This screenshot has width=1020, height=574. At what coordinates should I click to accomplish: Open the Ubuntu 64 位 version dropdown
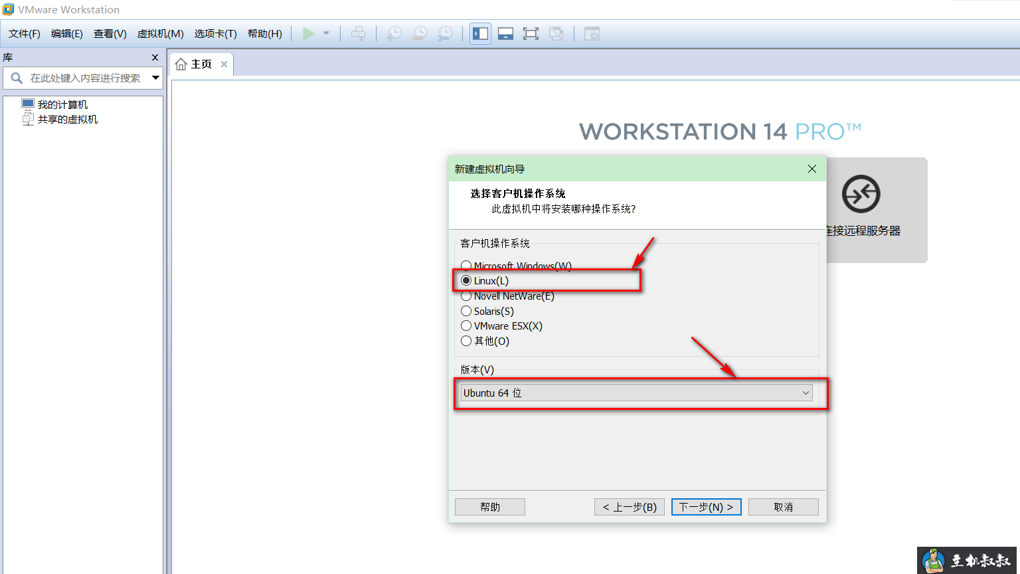[636, 393]
